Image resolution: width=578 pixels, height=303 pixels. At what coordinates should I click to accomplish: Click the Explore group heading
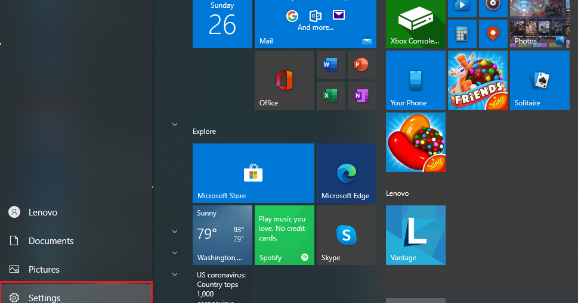[x=204, y=132]
